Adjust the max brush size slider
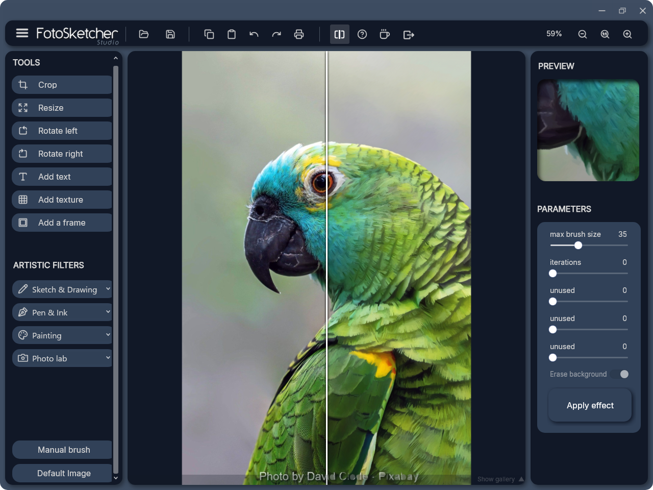Image resolution: width=653 pixels, height=490 pixels. point(578,246)
